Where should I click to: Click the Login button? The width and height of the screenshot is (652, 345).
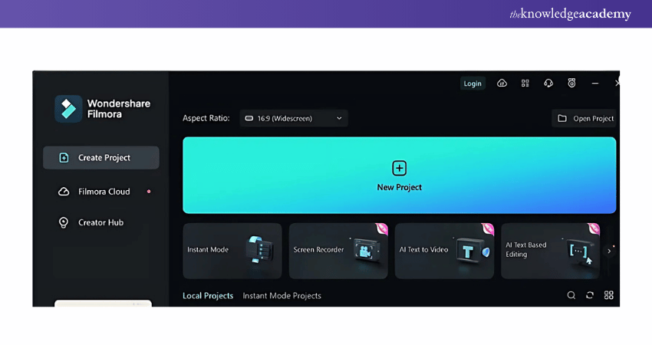pos(473,84)
